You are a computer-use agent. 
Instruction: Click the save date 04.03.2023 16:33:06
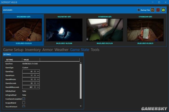pos(64,43)
